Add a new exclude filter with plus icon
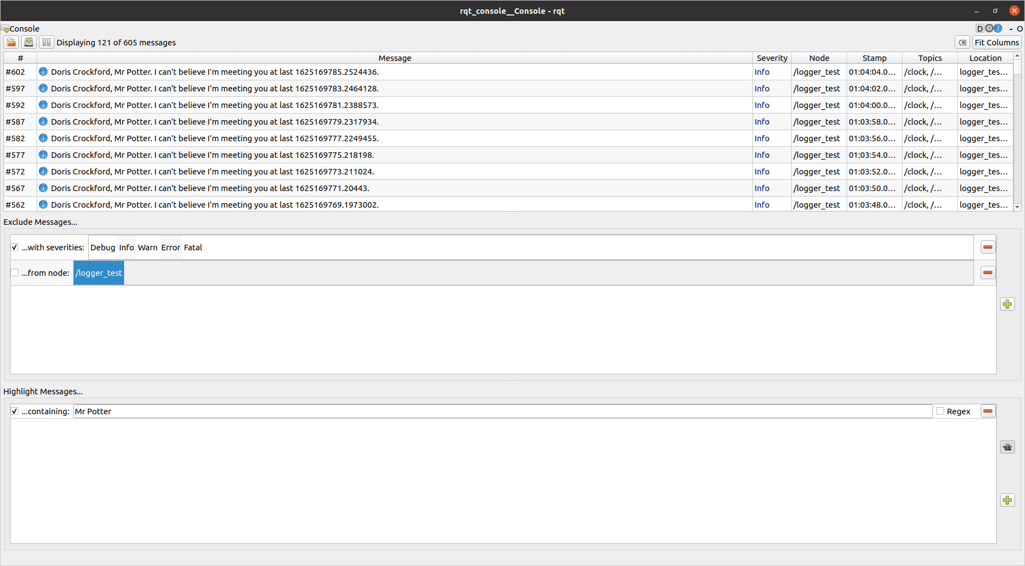1025x566 pixels. point(1007,304)
